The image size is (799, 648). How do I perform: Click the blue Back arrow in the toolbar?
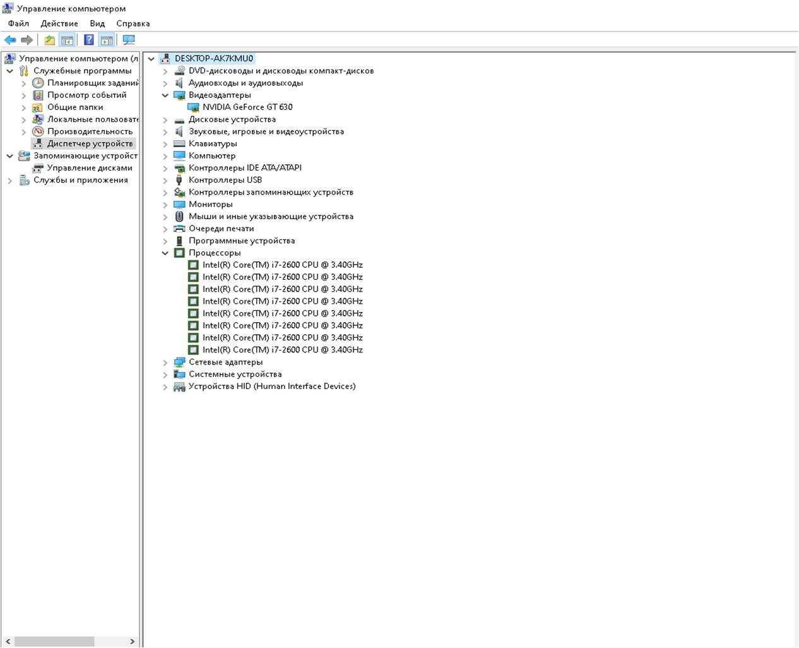pyautogui.click(x=10, y=40)
